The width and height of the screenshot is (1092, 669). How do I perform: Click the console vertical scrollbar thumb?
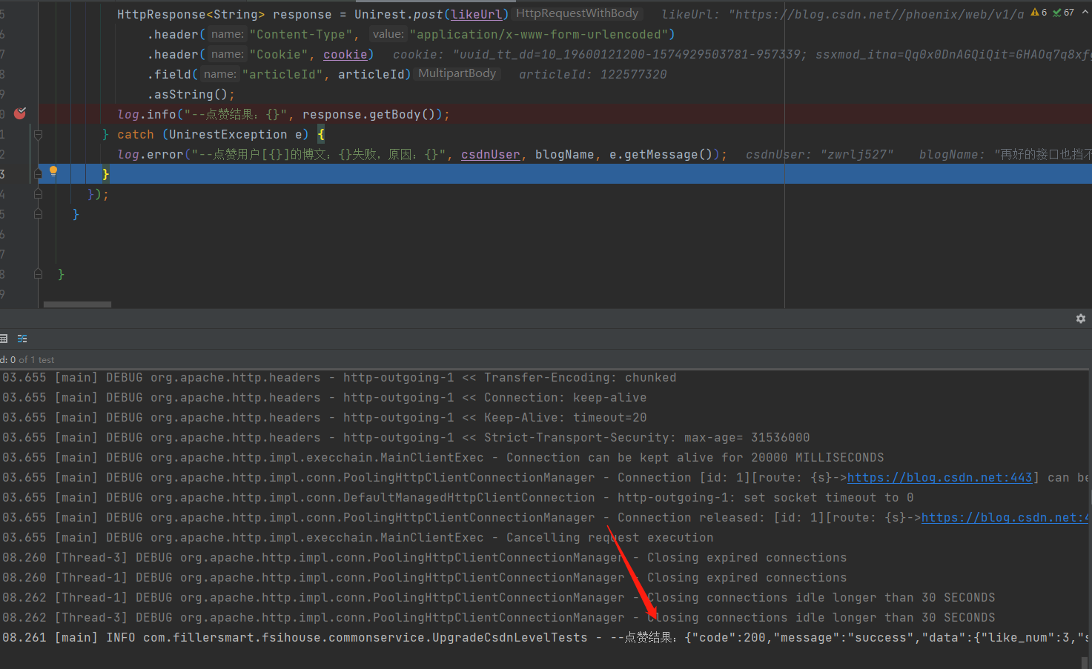click(x=1085, y=662)
